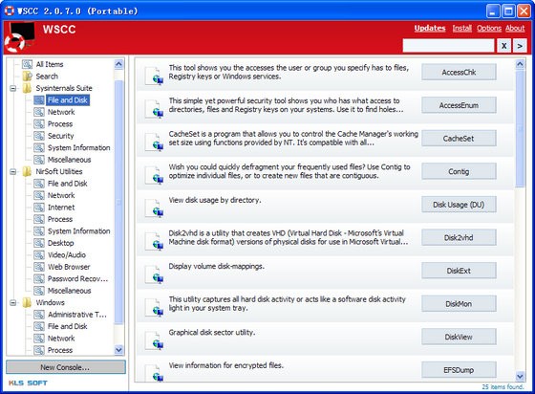Click icon beside Desktop tree item
The image size is (535, 394).
point(39,243)
